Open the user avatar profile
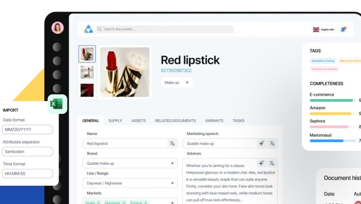This screenshot has height=204, width=361. click(x=58, y=28)
